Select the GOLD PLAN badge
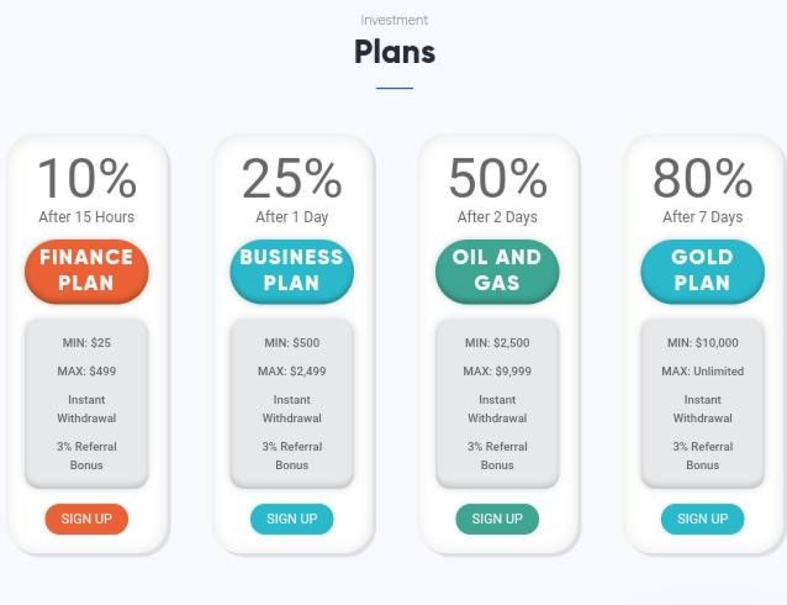The width and height of the screenshot is (787, 605). coord(702,271)
